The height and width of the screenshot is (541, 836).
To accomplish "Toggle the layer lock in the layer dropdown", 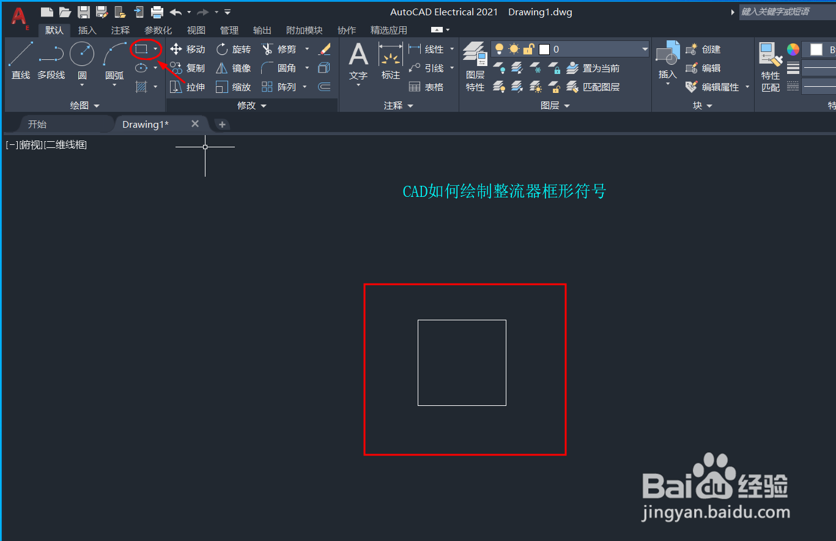I will pyautogui.click(x=528, y=48).
